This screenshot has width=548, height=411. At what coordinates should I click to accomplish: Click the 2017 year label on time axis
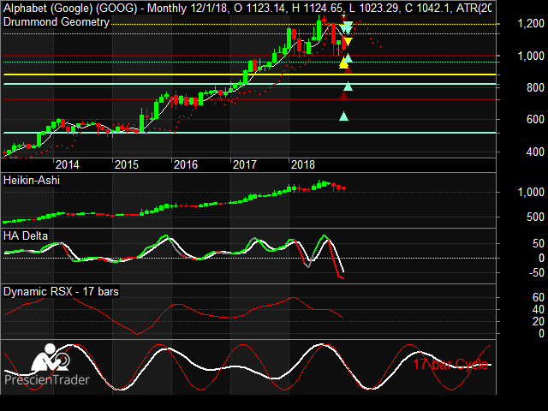coord(245,164)
